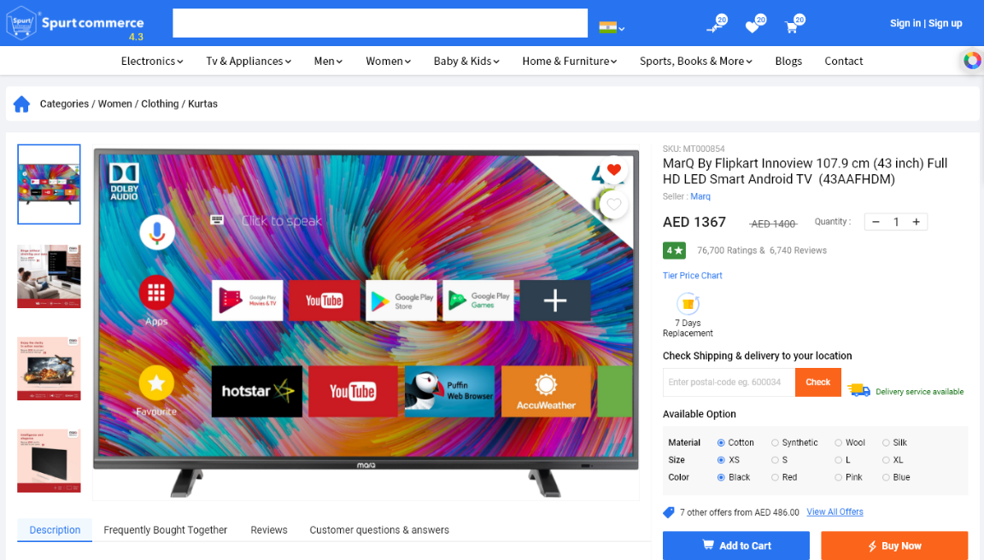Increase quantity with plus button
This screenshot has height=560, width=984.
click(x=917, y=222)
